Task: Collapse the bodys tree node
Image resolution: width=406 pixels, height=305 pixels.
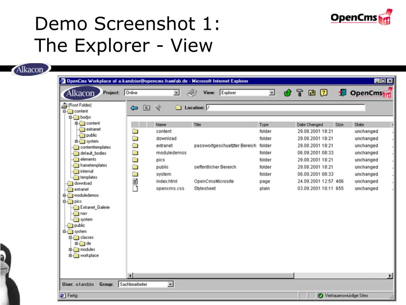Action: [70, 117]
